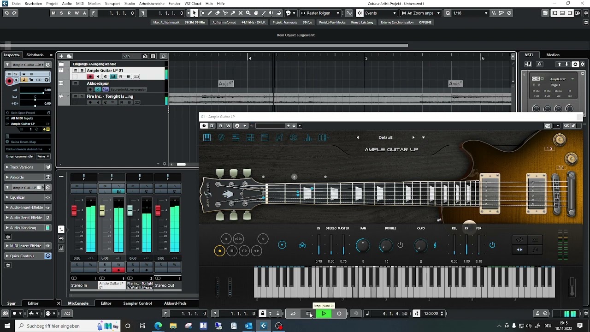Open the Transport menu
Viewport: 590px width, 332px height.
(x=112, y=4)
